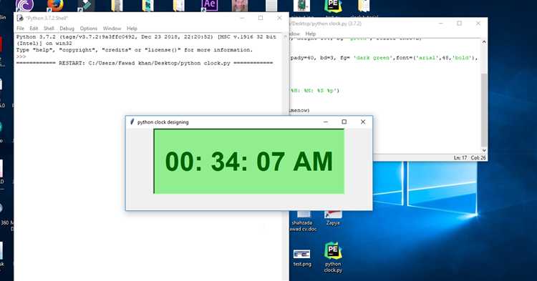Click the feather icon of clock window
This screenshot has height=281, width=537.
[x=132, y=122]
